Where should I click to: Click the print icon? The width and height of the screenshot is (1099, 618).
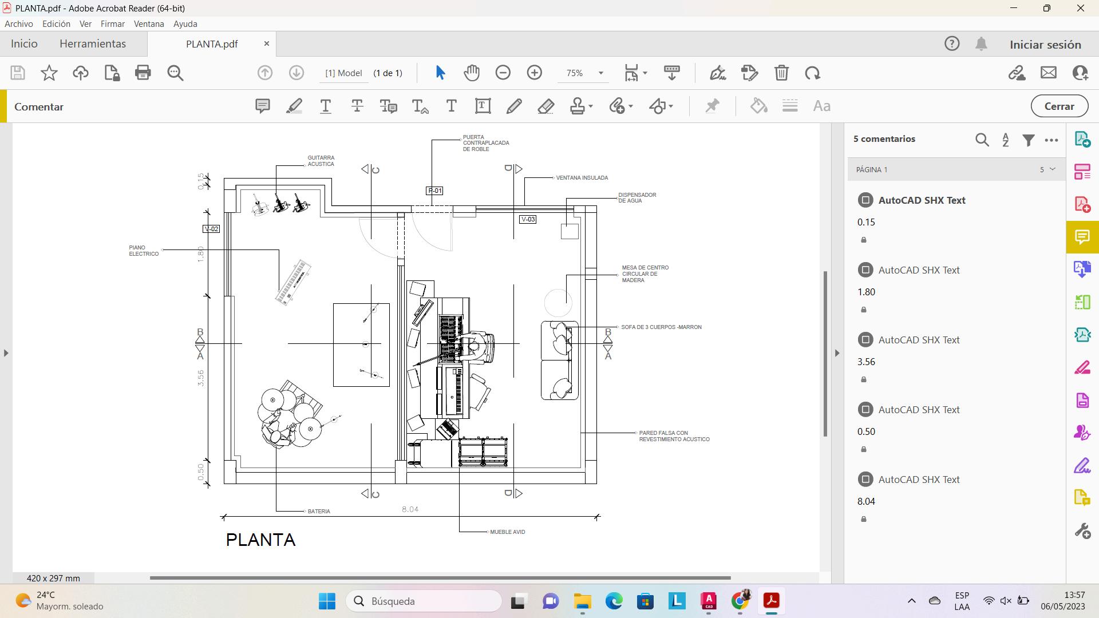point(143,73)
